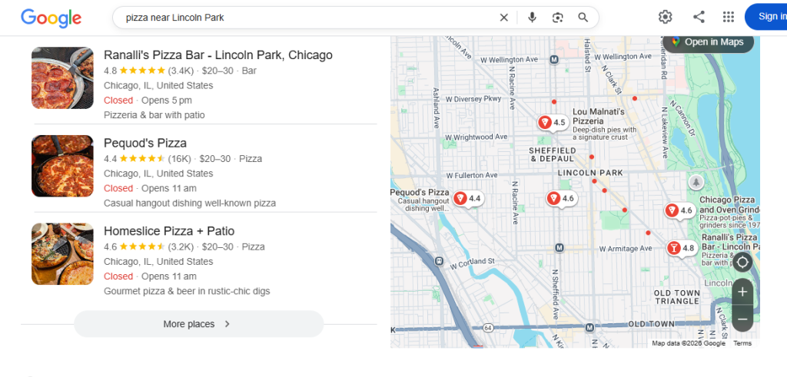Start a voice search with microphone

click(x=532, y=18)
